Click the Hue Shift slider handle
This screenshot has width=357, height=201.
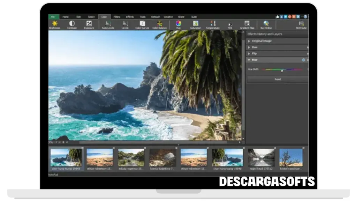(282, 70)
